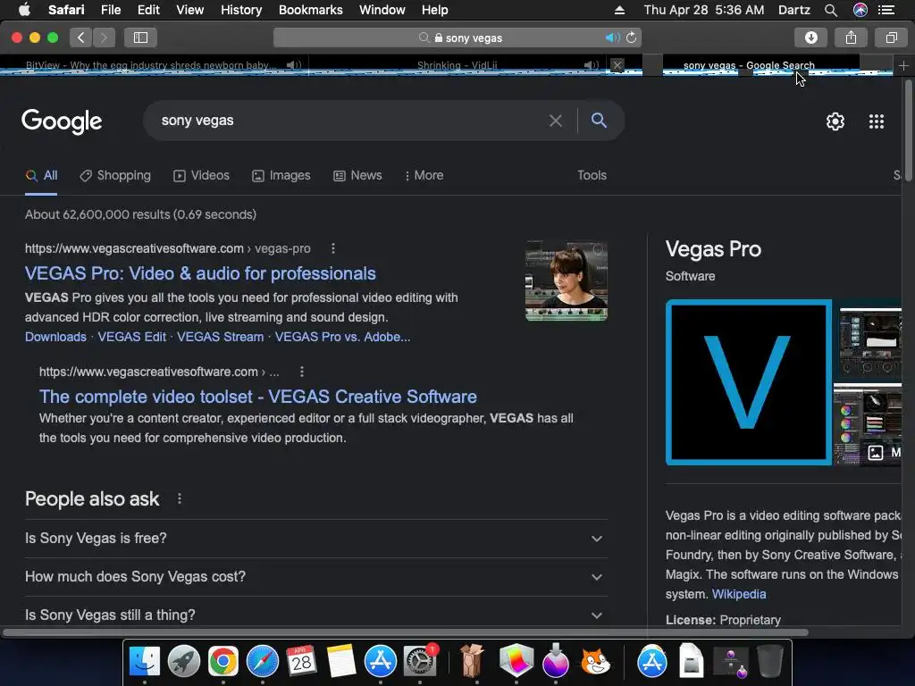915x686 pixels.
Task: Click the Google logo
Action: [x=62, y=121]
